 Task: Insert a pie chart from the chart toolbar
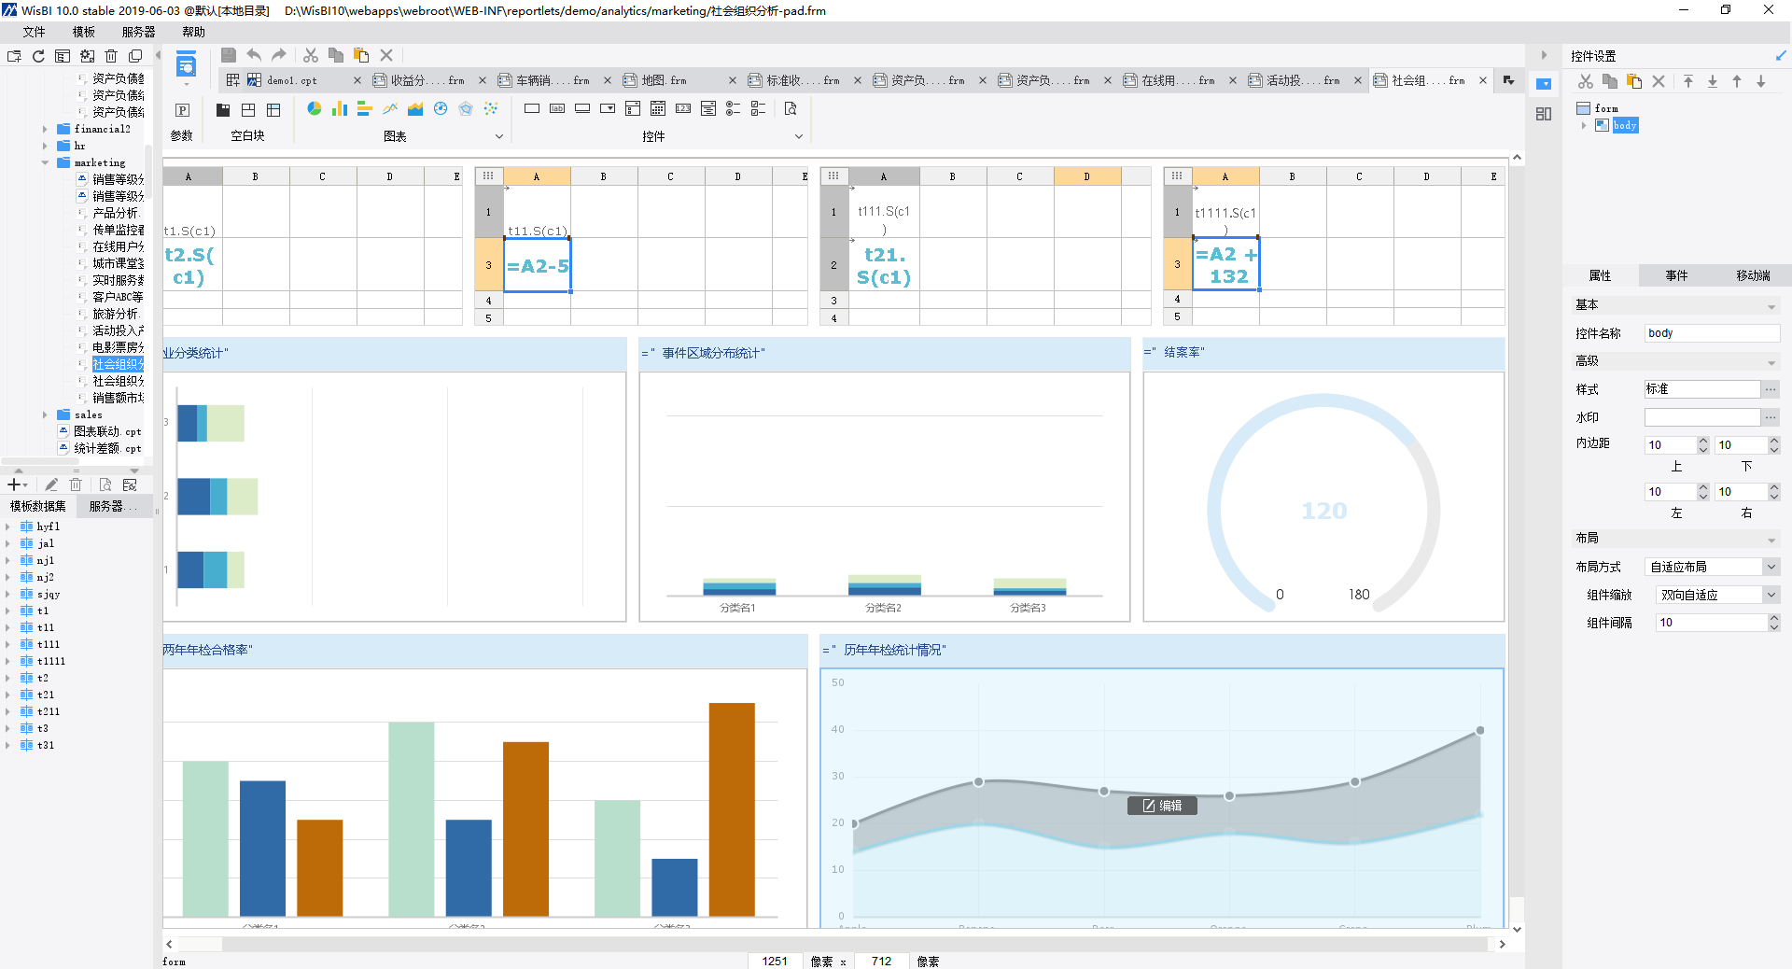click(315, 109)
